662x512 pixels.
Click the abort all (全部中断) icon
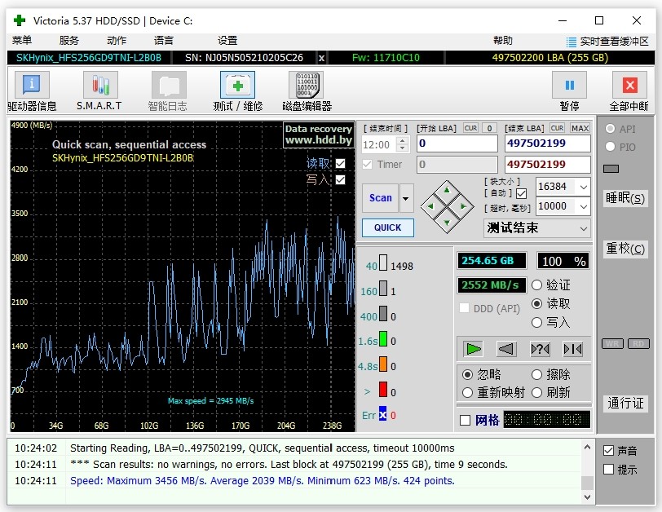coord(629,85)
